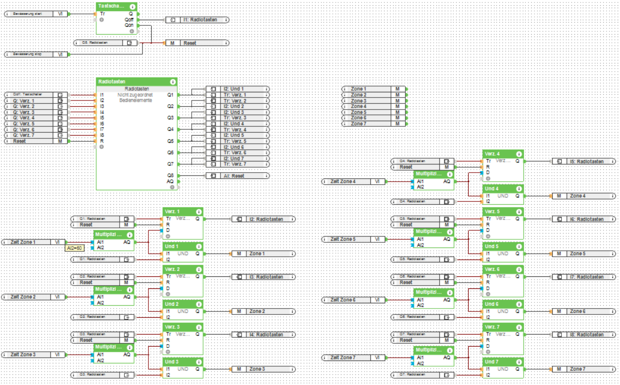Click the plus circle under input D of Verz. 3
620x385 pixels.
[x=168, y=352]
